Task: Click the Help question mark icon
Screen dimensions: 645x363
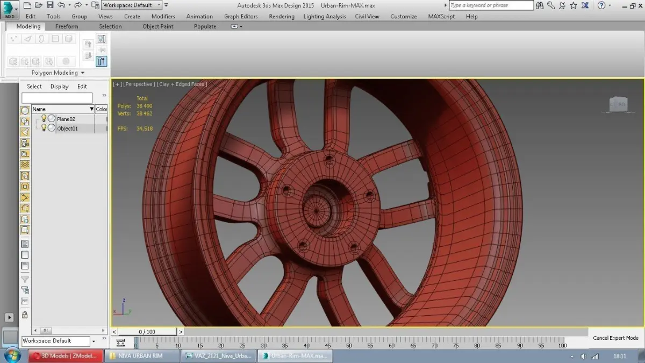Action: [x=601, y=5]
